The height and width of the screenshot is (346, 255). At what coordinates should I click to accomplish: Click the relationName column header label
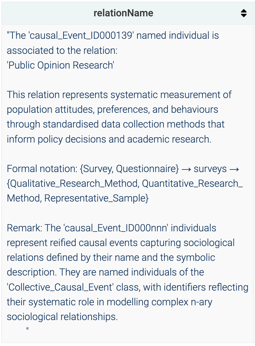[123, 13]
